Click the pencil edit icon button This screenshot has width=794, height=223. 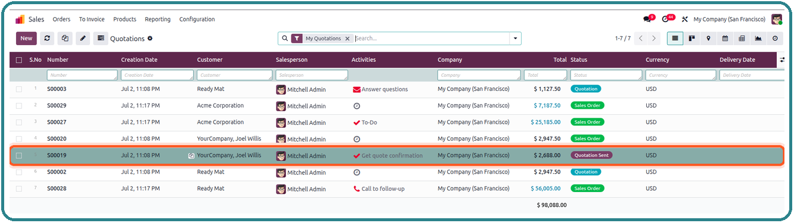(x=83, y=38)
